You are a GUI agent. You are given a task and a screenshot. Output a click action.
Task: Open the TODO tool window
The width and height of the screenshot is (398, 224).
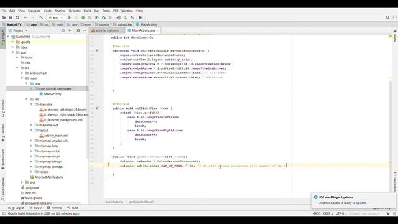[35, 208]
